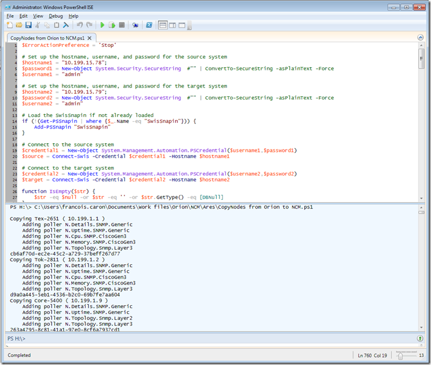Click the output pane scroll-down arrow
Image resolution: width=431 pixels, height=365 pixels.
(x=421, y=327)
